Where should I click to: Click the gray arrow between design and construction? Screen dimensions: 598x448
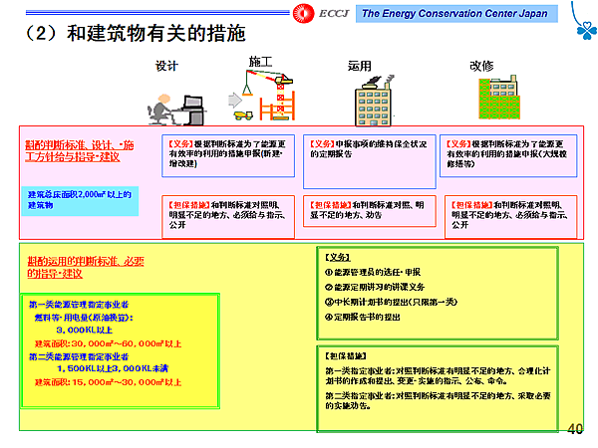[x=235, y=101]
